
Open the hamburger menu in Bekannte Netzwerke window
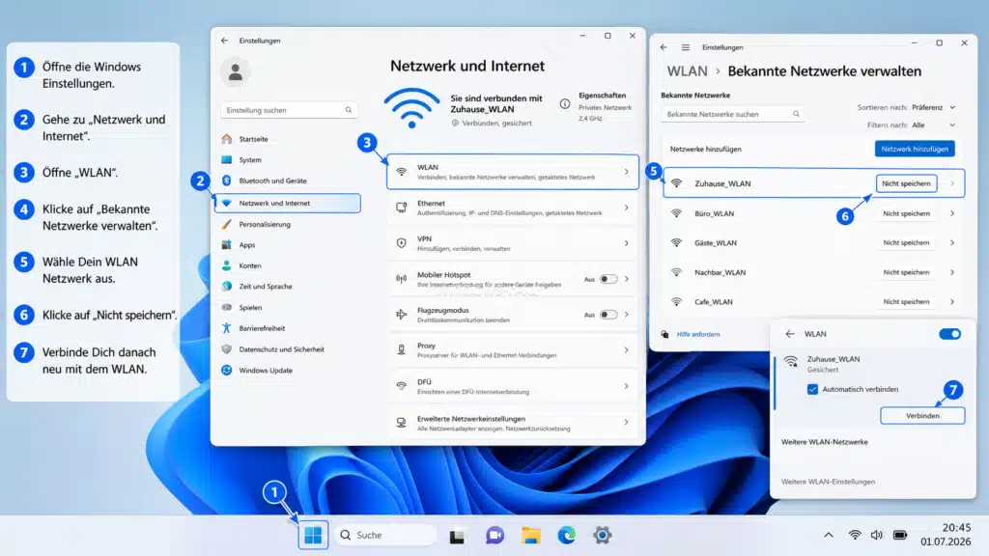(685, 47)
